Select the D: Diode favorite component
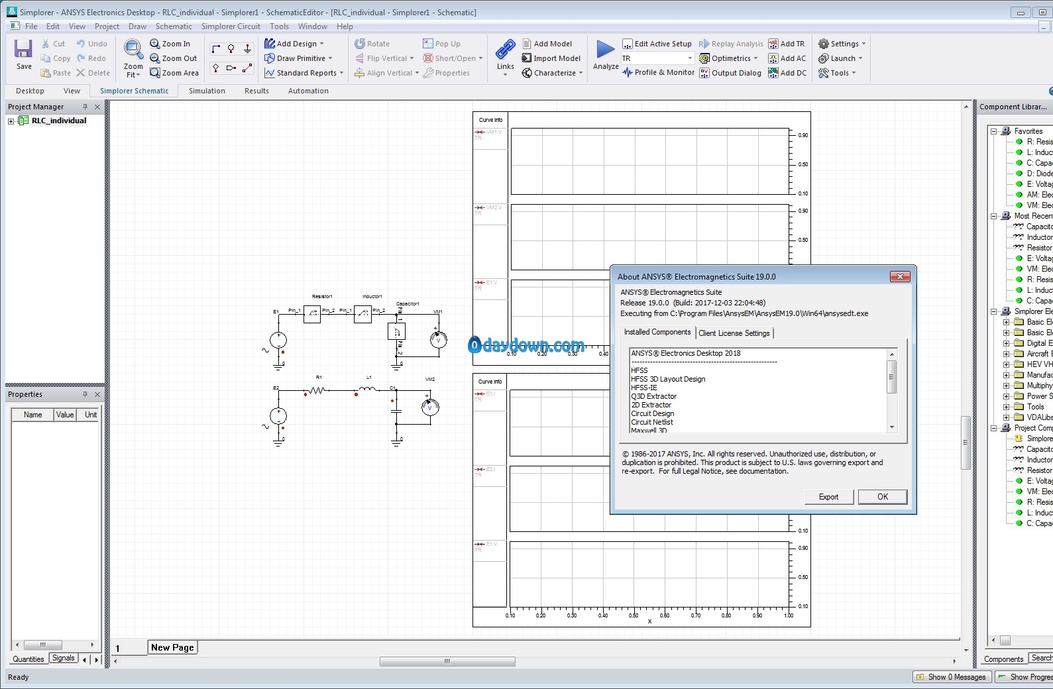Viewport: 1053px width, 689px height. click(1035, 174)
